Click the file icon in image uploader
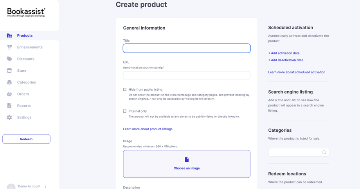This screenshot has width=360, height=189. coord(187,160)
